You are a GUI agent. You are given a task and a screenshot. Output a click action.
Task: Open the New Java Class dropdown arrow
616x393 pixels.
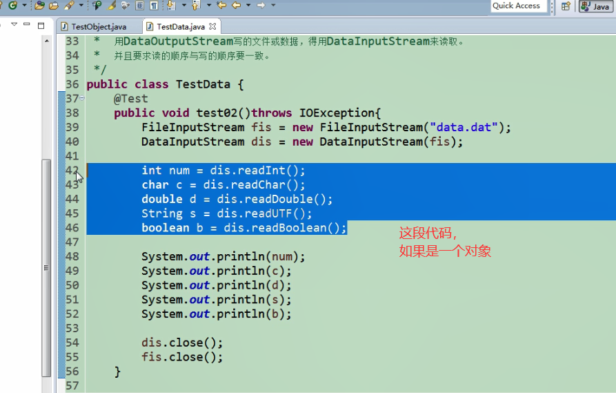pos(24,5)
